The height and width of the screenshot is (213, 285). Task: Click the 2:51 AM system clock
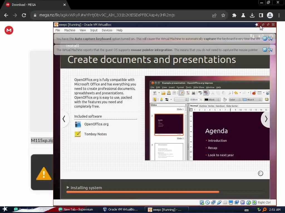[x=275, y=210]
